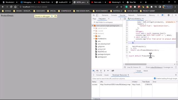Open DevTools customize three-dot menu
The width and height of the screenshot is (178, 100).
pyautogui.click(x=172, y=15)
